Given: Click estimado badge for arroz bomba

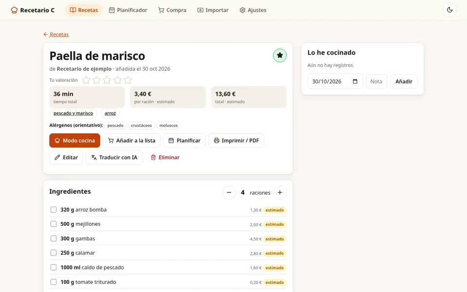Looking at the screenshot, I should (x=274, y=210).
